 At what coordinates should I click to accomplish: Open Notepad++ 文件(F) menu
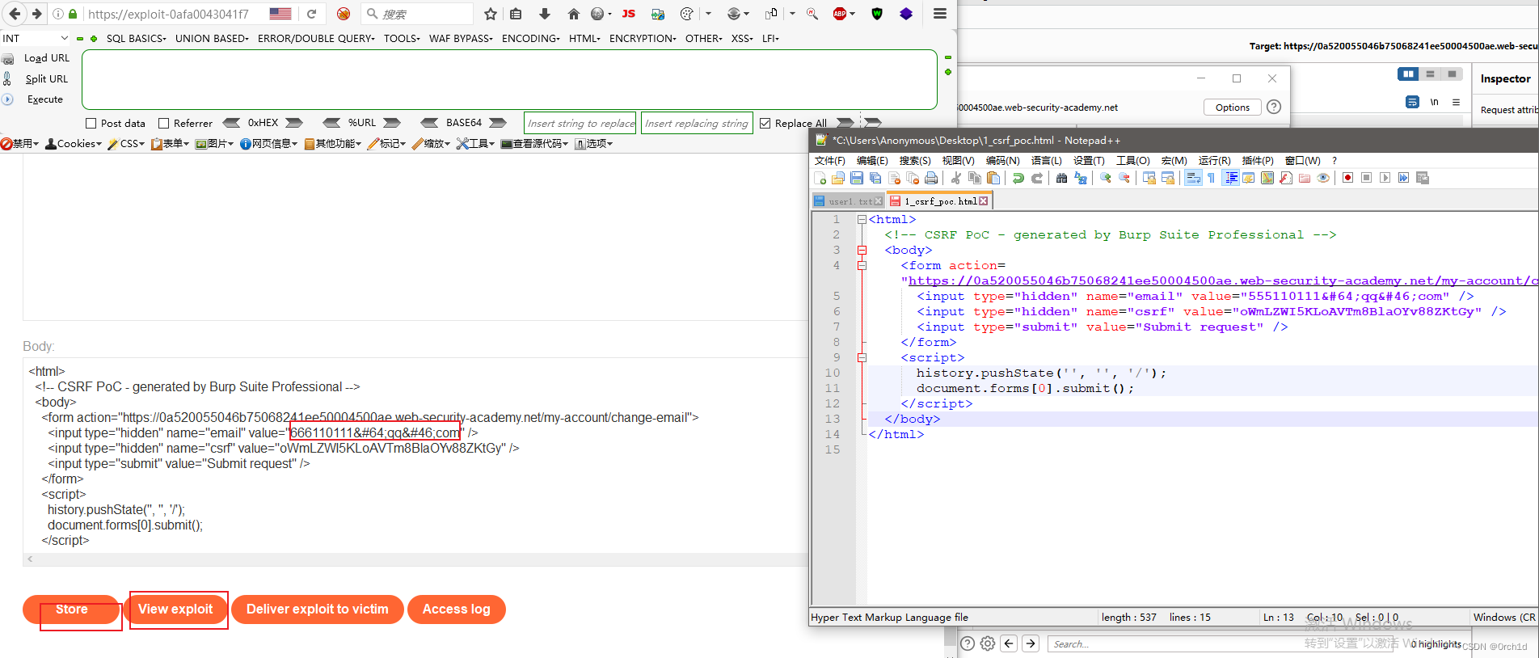(829, 160)
